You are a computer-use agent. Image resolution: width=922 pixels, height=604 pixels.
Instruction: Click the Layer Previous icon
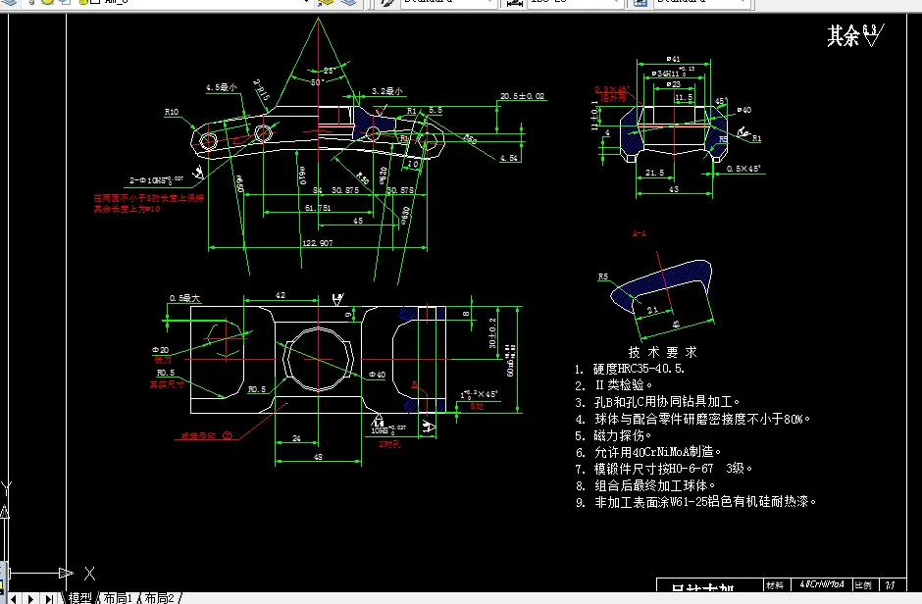coord(349,4)
